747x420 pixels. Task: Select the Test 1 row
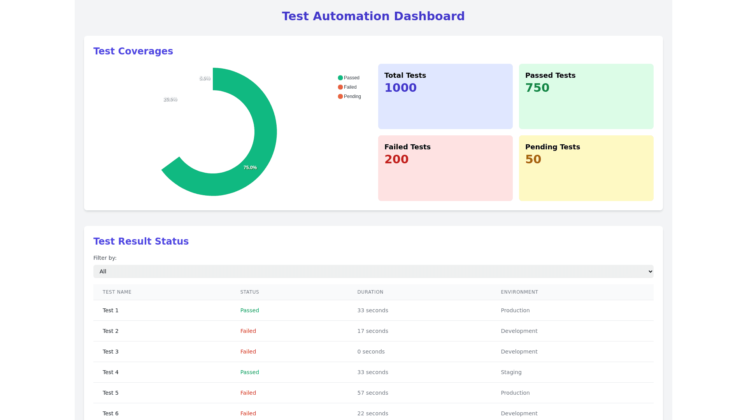(x=110, y=310)
